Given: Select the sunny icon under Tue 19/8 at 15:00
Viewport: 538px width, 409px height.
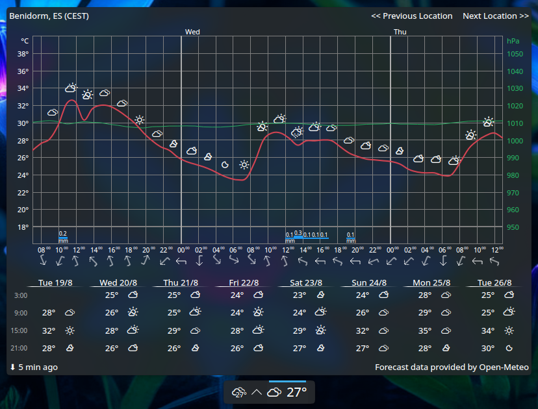Looking at the screenshot, I should 71,330.
